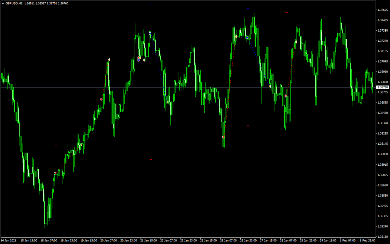Select the blue sell entry marker at the 21 Jan 15:00 peak

(x=150, y=33)
